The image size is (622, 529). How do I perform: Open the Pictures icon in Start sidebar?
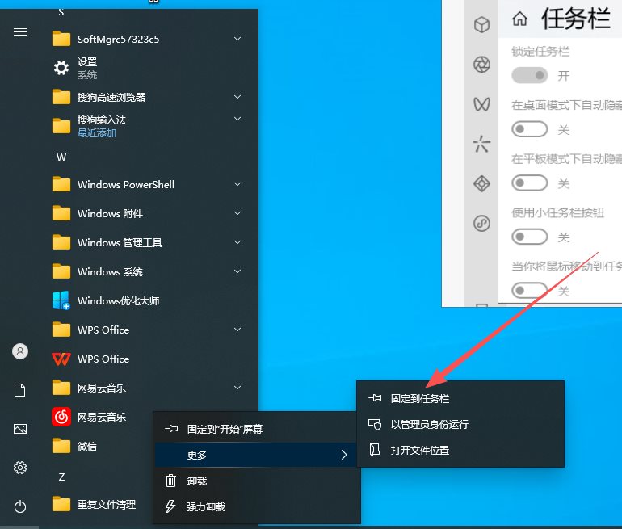click(20, 429)
